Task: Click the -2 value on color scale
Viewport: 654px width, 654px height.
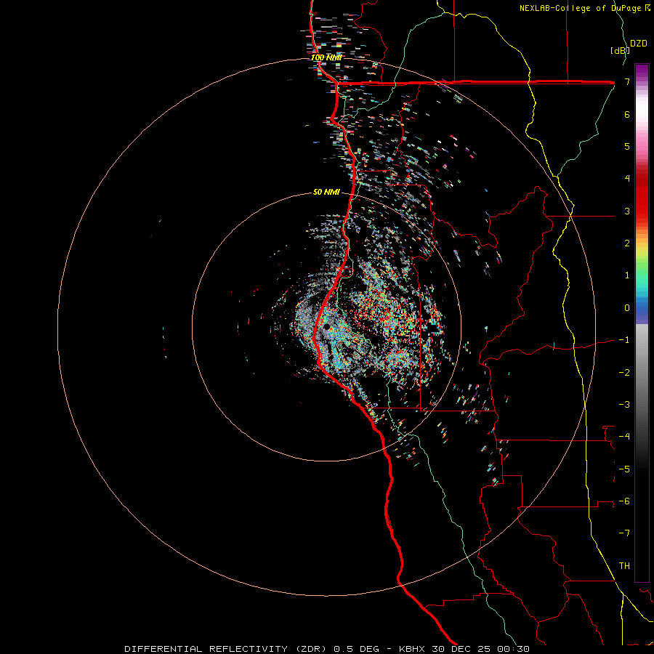Action: coord(624,373)
